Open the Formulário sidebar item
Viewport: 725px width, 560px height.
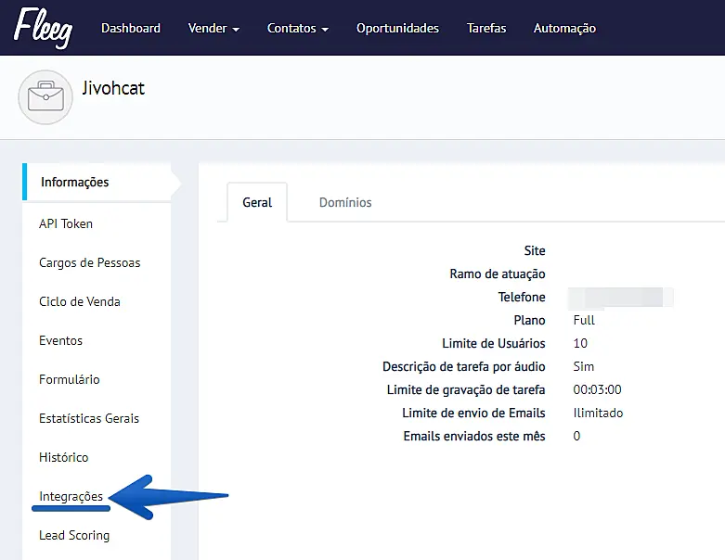click(70, 379)
